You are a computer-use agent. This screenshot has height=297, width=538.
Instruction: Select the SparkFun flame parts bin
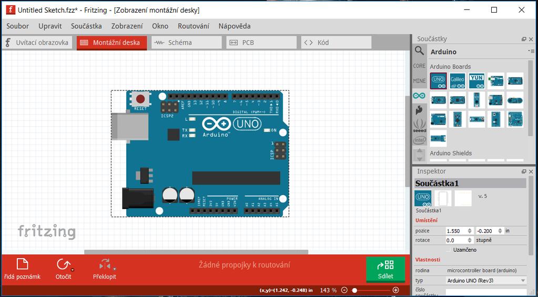coord(419,110)
